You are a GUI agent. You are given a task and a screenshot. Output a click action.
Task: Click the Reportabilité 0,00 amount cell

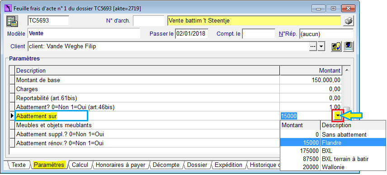click(311, 98)
